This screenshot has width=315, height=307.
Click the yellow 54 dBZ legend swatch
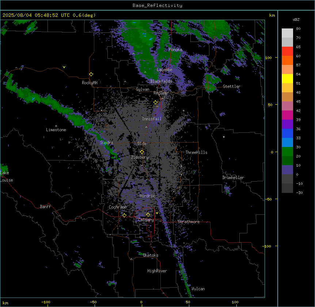(x=287, y=78)
